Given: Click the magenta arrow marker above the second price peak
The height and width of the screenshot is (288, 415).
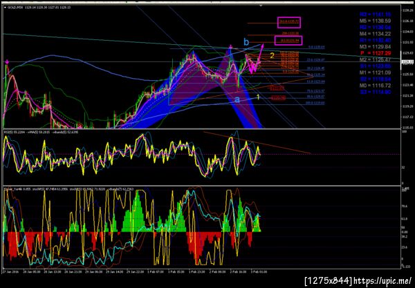Looking at the screenshot, I should (231, 47).
